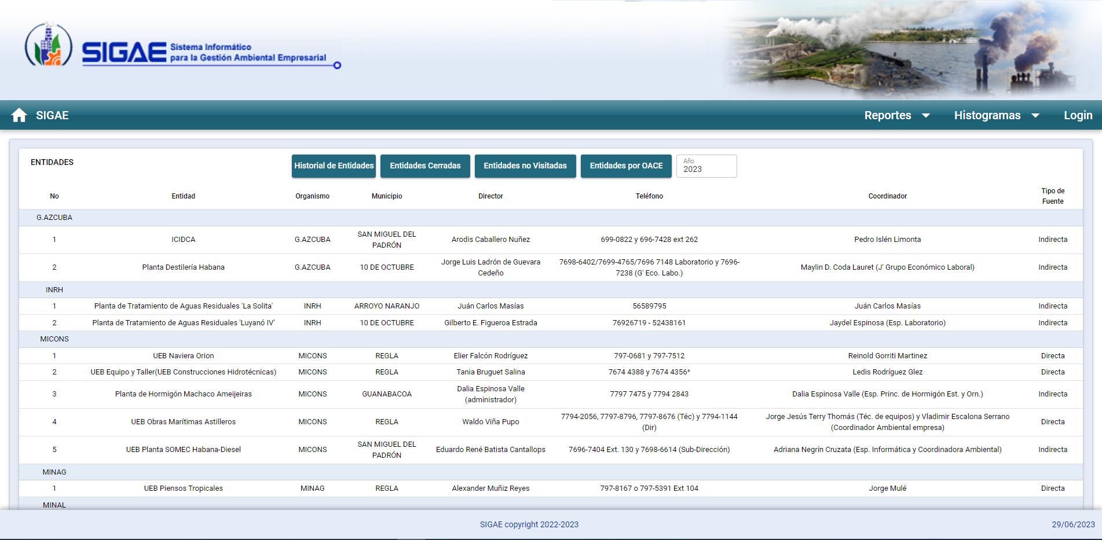Image resolution: width=1102 pixels, height=540 pixels.
Task: Open the Histogramas menu
Action: click(x=987, y=115)
